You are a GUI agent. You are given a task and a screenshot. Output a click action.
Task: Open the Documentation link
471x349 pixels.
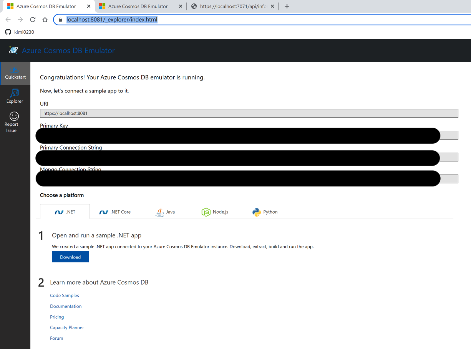coord(66,306)
